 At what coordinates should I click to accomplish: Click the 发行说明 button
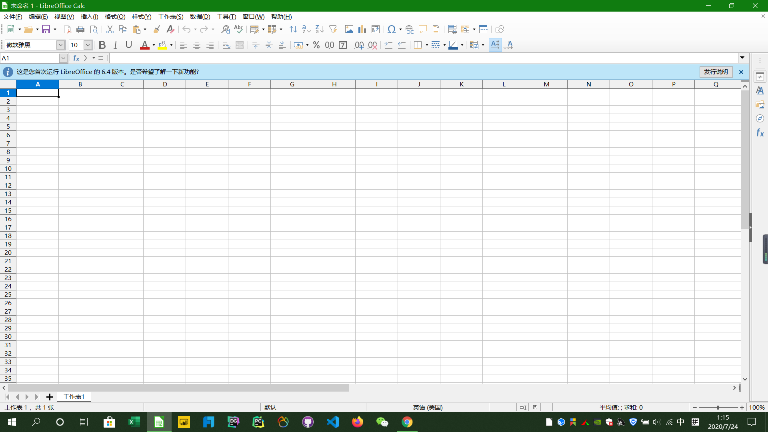716,72
